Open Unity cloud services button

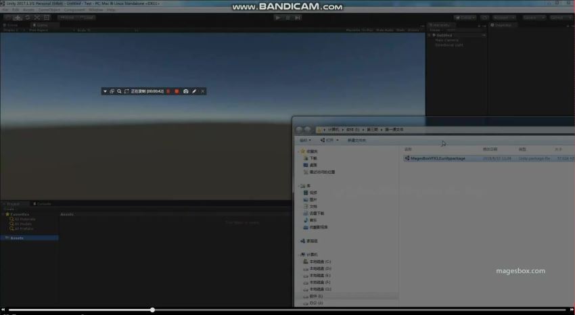pos(484,18)
